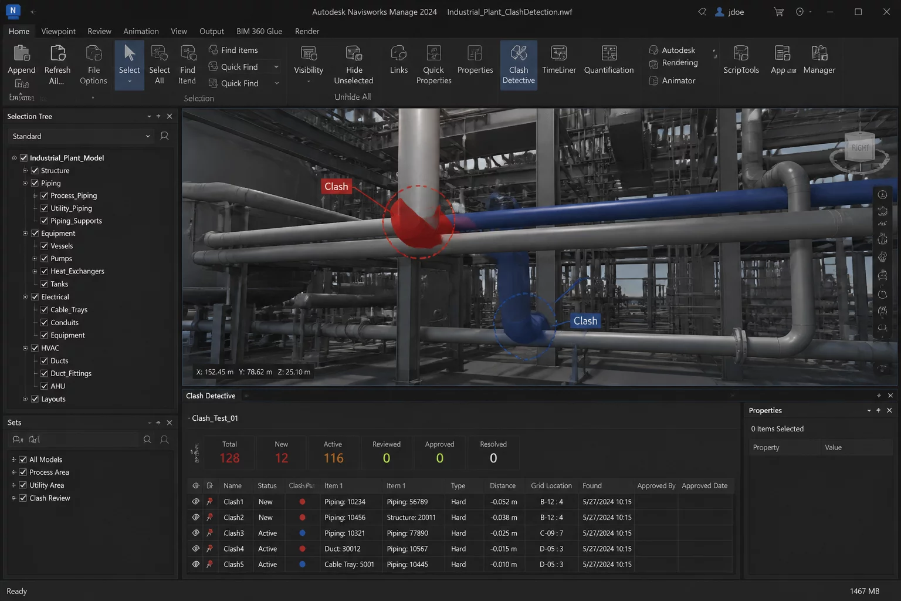Switch to the Review tab
The image size is (901, 601).
pyautogui.click(x=99, y=31)
